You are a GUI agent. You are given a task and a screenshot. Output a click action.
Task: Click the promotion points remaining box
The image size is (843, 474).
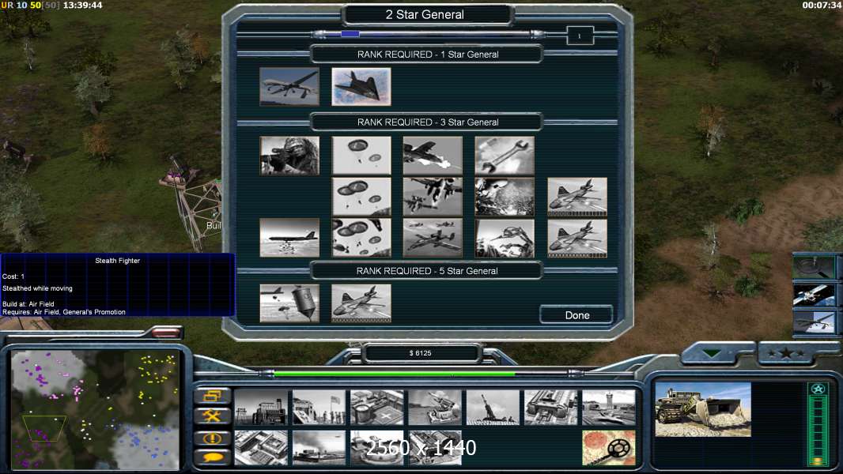(x=580, y=36)
